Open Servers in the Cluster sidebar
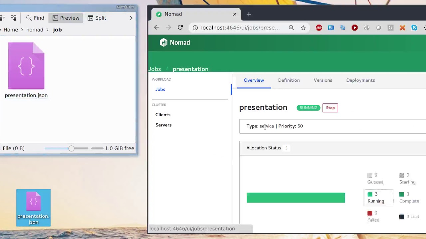Image resolution: width=426 pixels, height=239 pixels. 163,125
